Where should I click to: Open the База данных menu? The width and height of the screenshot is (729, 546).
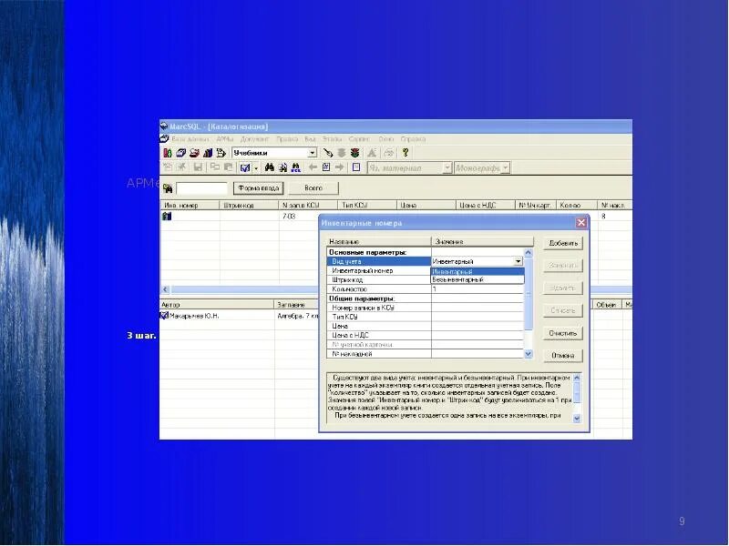tap(190, 139)
